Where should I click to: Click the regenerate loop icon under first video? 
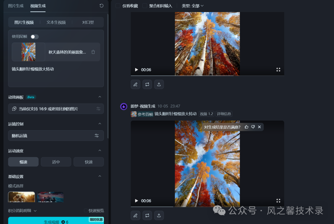[x=147, y=84]
